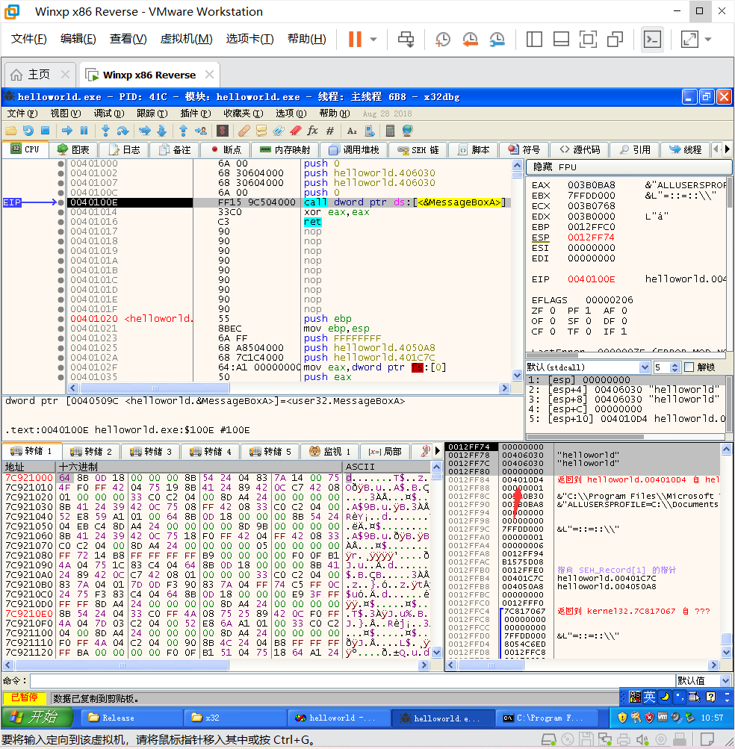The image size is (735, 749).
Task: Click the execute till return icon
Action: coord(183,131)
